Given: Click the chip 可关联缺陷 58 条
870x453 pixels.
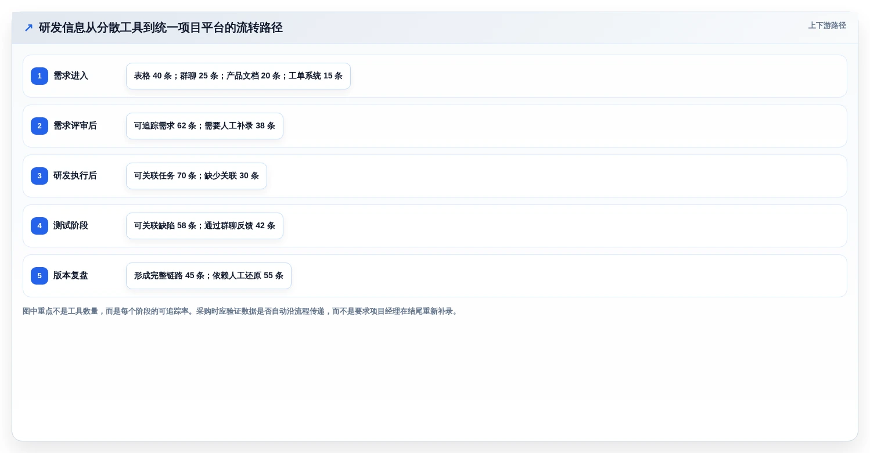Looking at the screenshot, I should pos(204,226).
